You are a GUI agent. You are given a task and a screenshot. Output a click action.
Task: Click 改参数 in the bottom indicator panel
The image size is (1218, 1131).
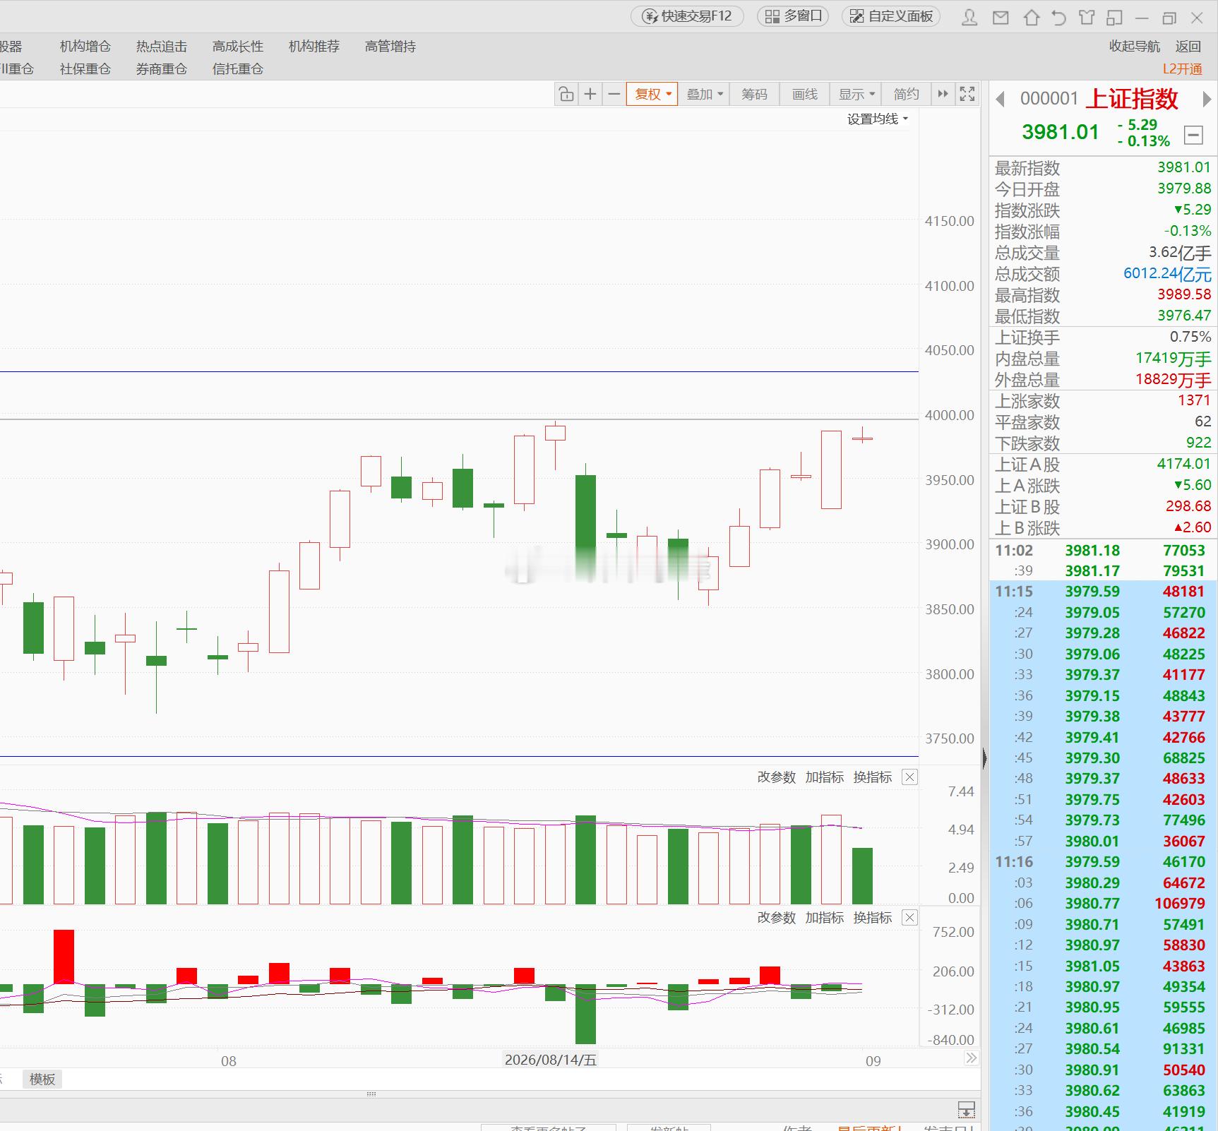point(777,918)
